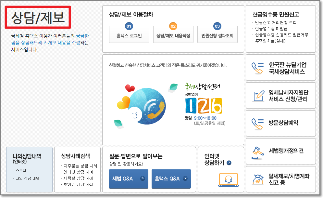Open 홈택스 Q&A
Screen dimensions: 323x198
pyautogui.click(x=171, y=178)
